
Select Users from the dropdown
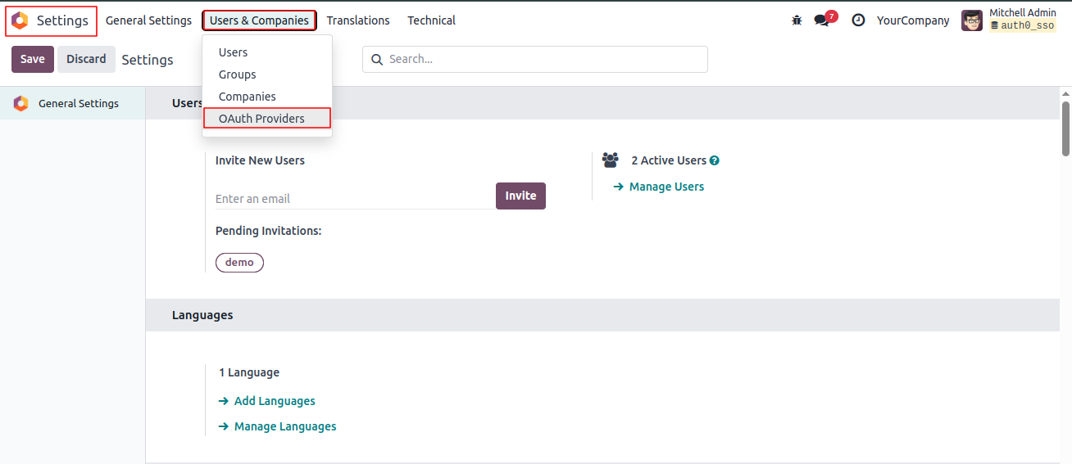click(x=267, y=52)
